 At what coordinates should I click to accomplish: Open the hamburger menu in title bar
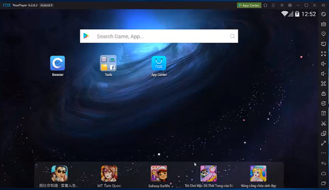coord(273,5)
